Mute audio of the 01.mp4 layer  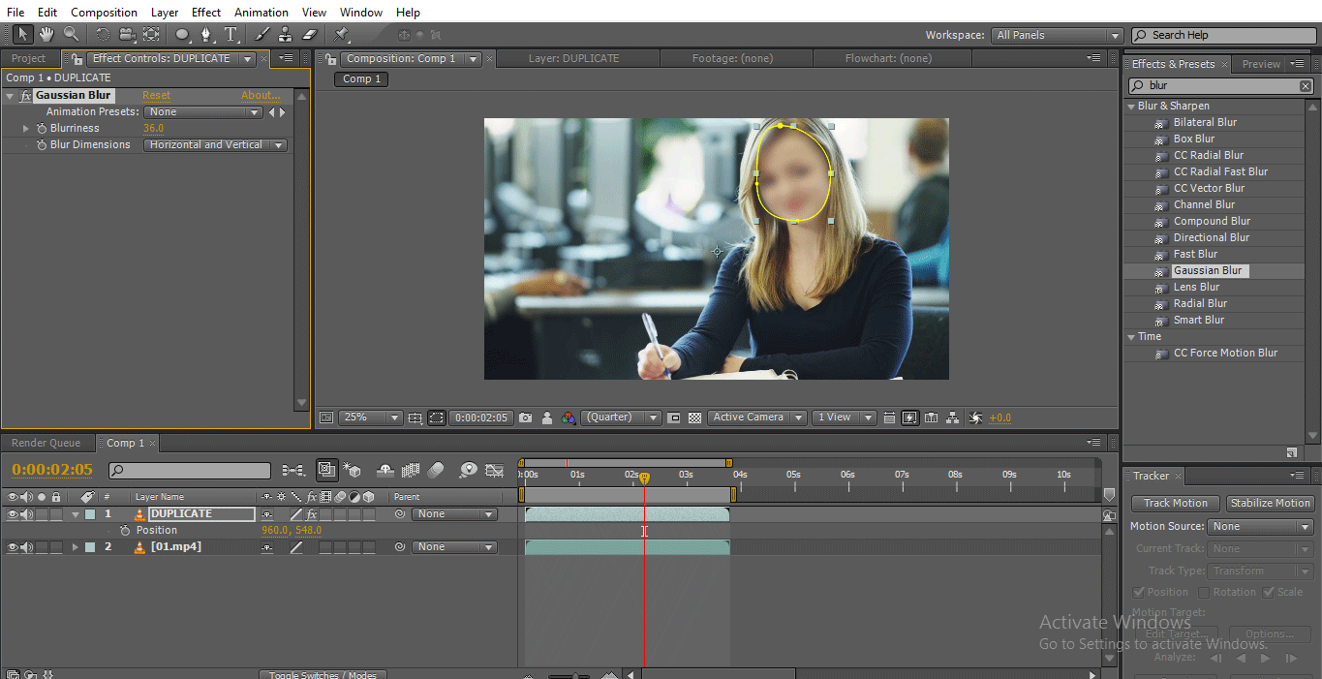(x=26, y=546)
